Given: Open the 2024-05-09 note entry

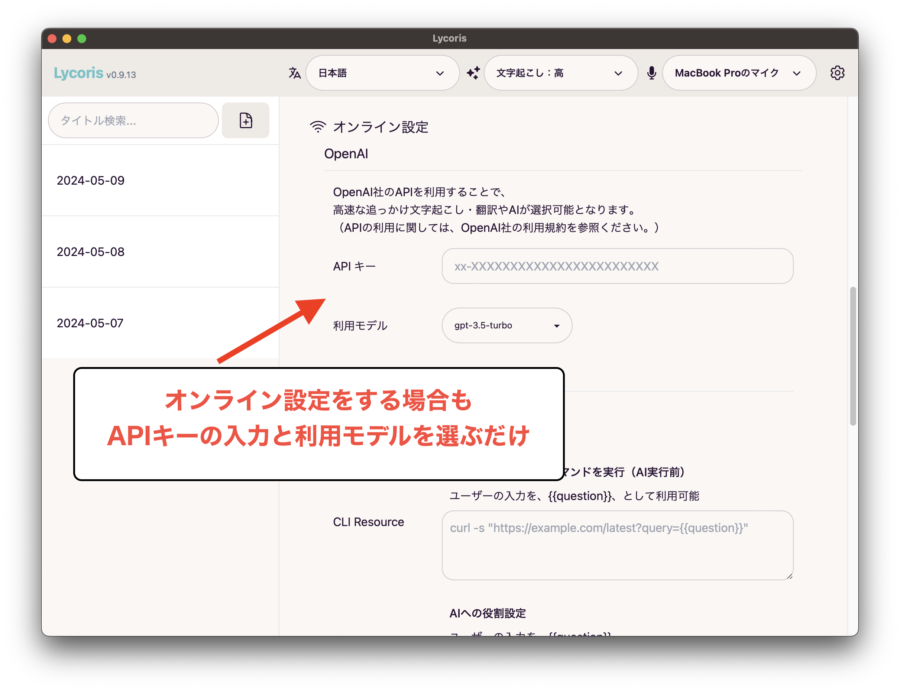Looking at the screenshot, I should click(x=160, y=180).
